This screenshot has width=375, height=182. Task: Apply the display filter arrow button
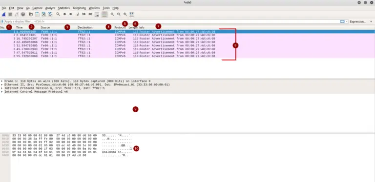click(x=342, y=21)
